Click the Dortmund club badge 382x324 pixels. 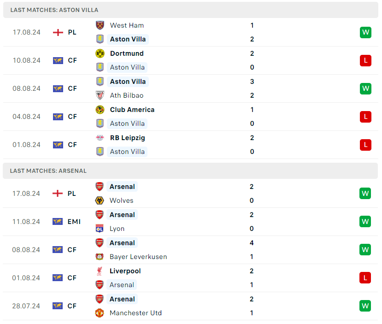point(100,53)
